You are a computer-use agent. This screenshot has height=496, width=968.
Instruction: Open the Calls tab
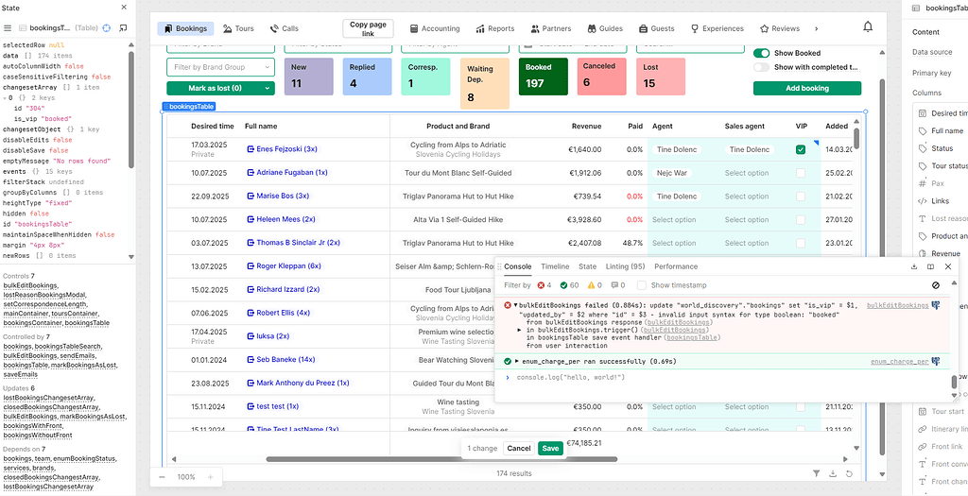[284, 28]
